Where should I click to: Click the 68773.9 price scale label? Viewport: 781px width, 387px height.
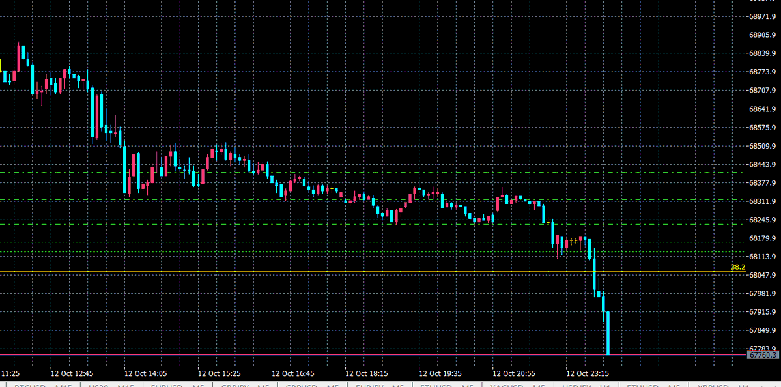tap(763, 72)
